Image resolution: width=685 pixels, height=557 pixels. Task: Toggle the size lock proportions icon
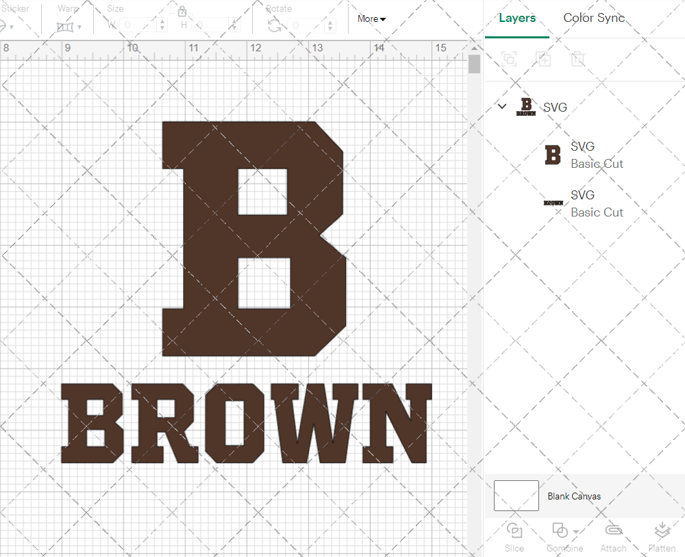(x=182, y=12)
